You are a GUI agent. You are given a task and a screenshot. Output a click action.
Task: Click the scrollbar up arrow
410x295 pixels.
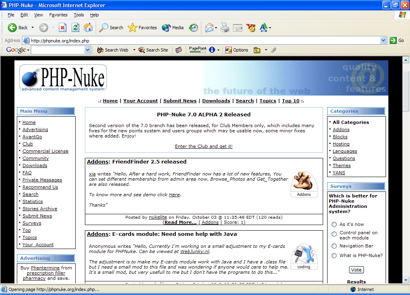tap(406, 60)
